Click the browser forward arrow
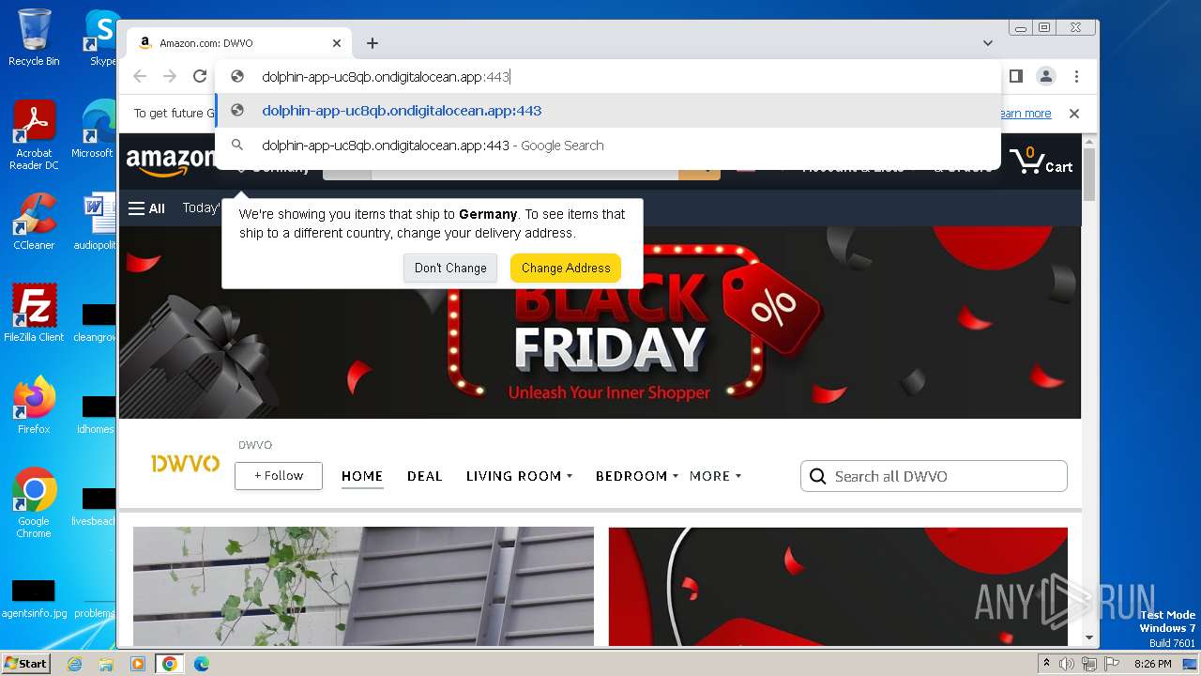This screenshot has height=676, width=1201. coord(170,77)
